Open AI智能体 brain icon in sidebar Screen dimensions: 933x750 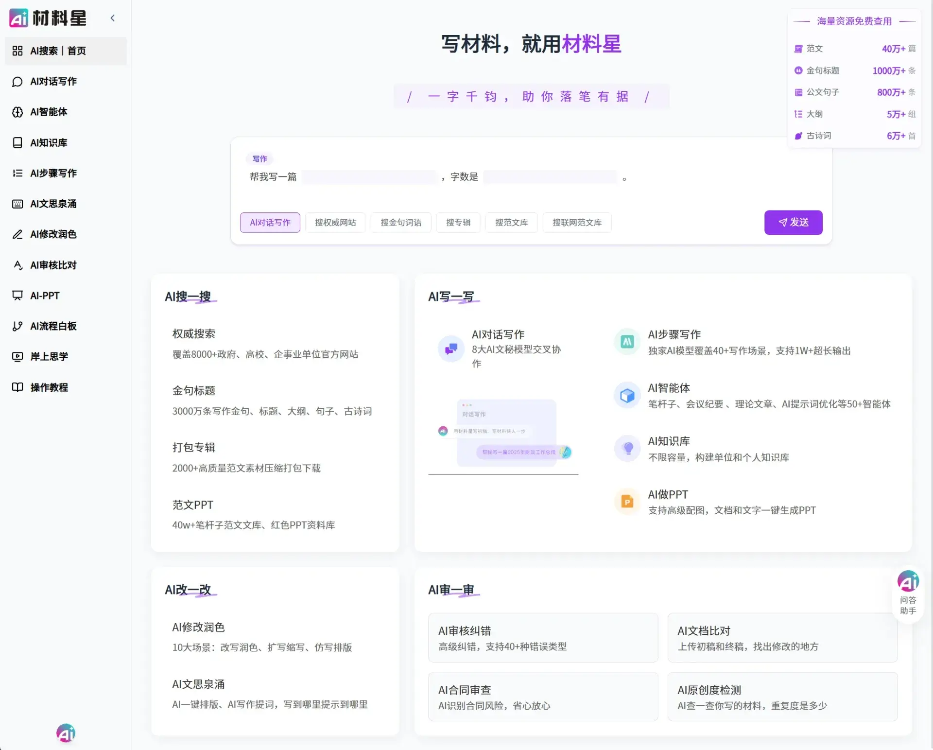pos(17,112)
